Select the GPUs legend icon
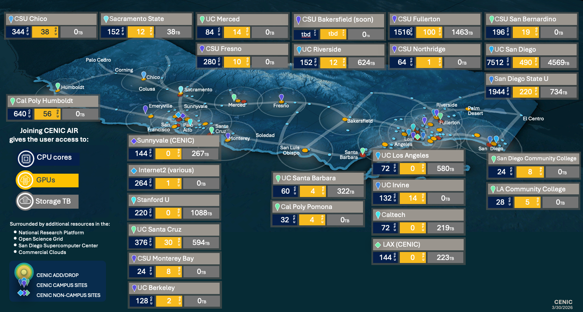 coord(25,180)
